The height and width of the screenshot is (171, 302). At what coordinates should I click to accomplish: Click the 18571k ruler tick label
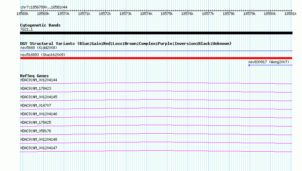pos(84,14)
